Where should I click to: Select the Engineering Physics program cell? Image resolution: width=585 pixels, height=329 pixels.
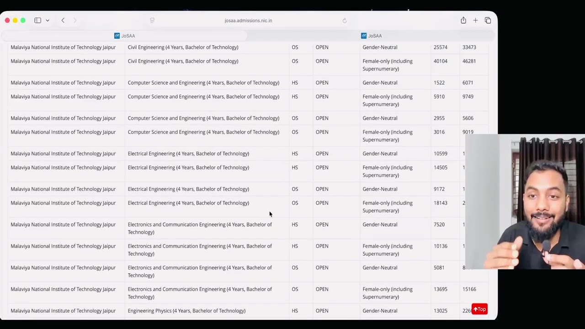tap(186, 311)
